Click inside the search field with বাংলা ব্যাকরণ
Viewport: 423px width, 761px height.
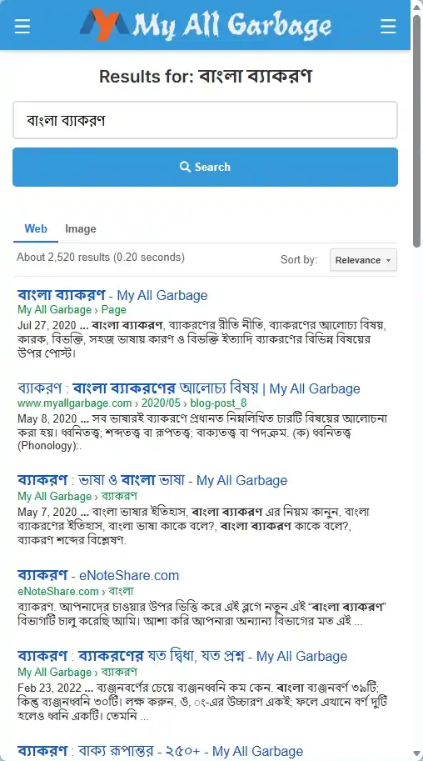click(x=205, y=120)
